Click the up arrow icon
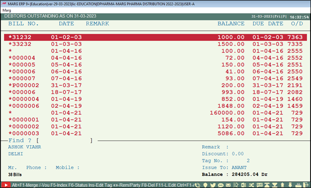 283,185
